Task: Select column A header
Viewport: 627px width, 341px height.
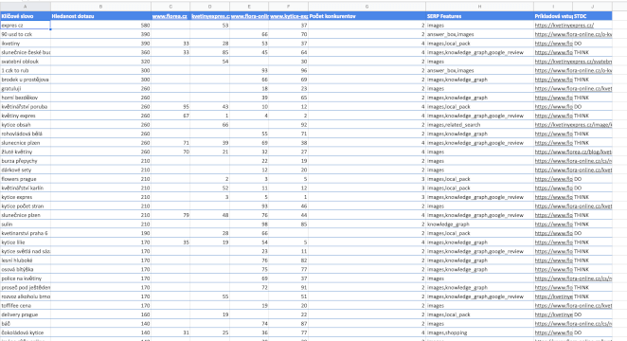Action: pyautogui.click(x=26, y=7)
